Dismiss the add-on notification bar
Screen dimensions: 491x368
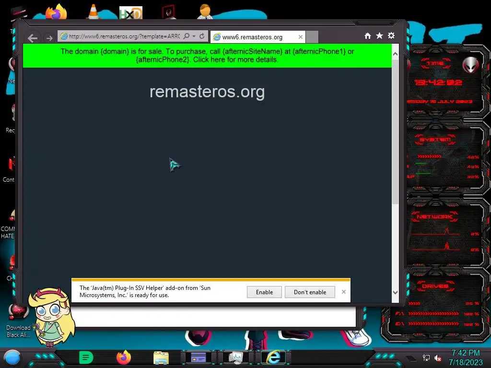click(343, 292)
